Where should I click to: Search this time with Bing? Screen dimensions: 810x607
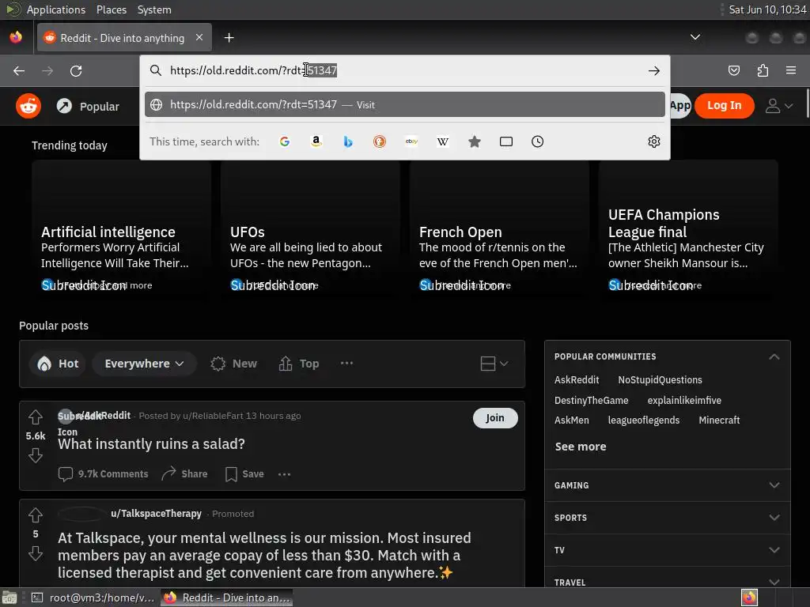(x=348, y=141)
